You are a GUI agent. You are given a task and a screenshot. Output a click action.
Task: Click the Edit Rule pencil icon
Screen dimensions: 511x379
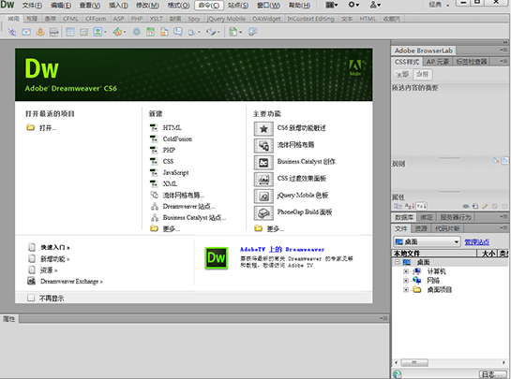485,206
